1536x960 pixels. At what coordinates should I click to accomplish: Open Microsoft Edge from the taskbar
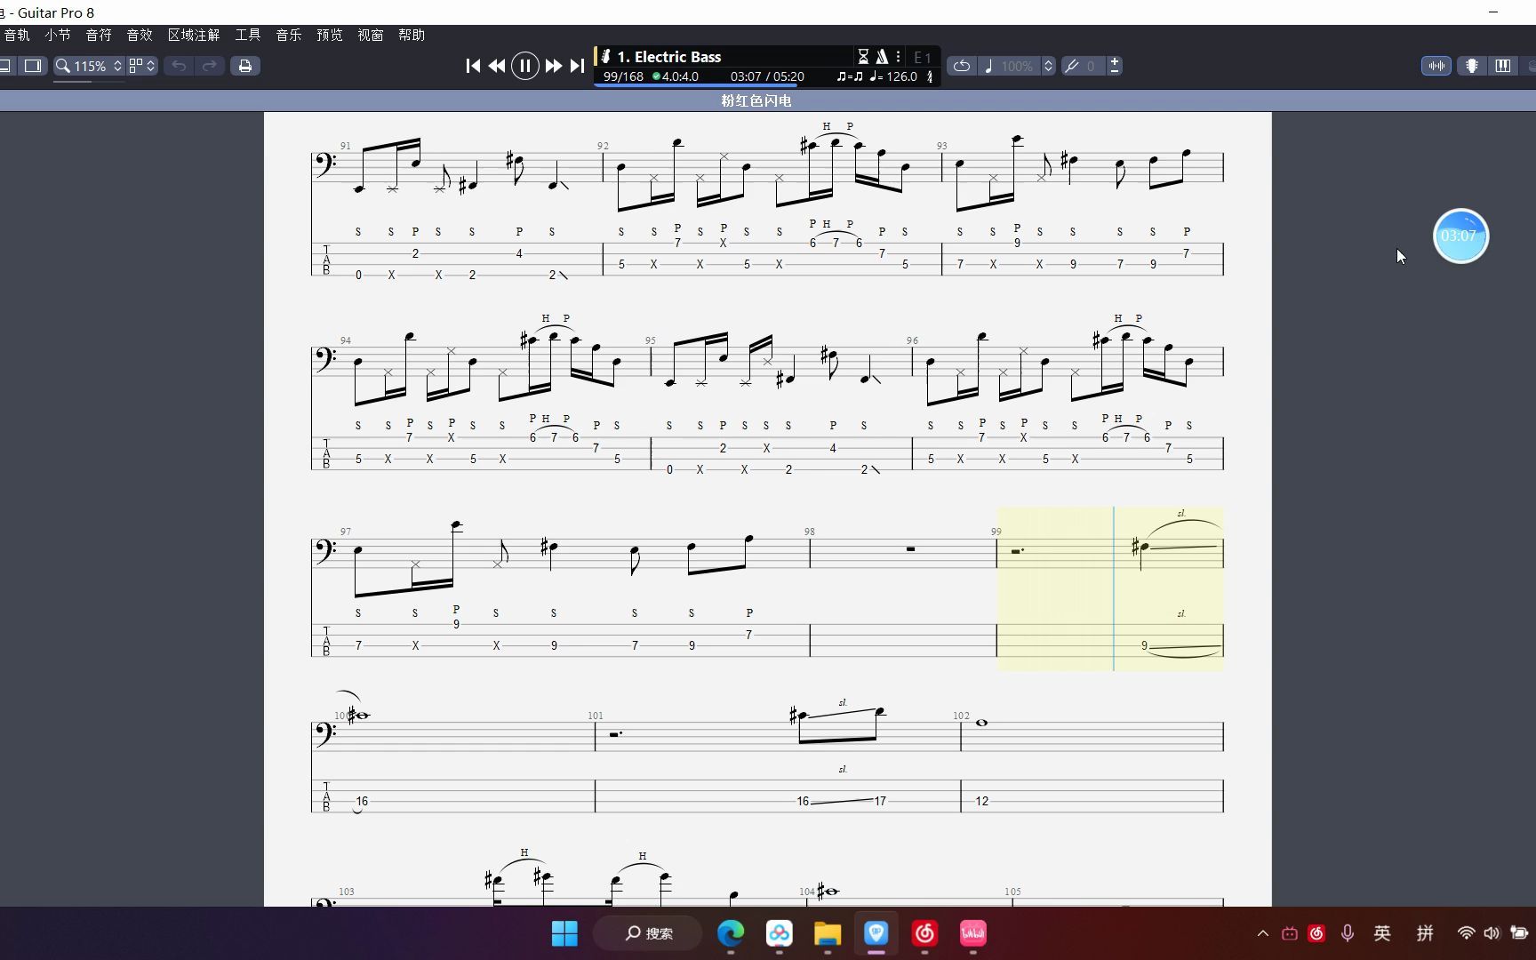coord(731,933)
